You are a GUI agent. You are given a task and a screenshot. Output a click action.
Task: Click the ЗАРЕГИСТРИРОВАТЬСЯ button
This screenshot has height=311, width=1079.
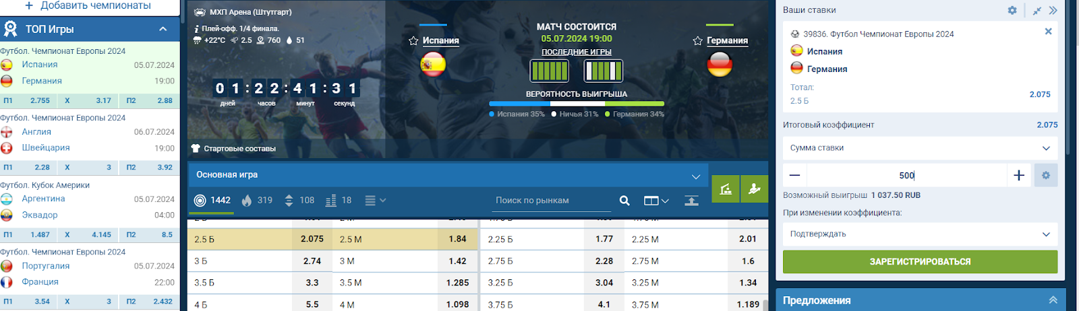(x=920, y=262)
